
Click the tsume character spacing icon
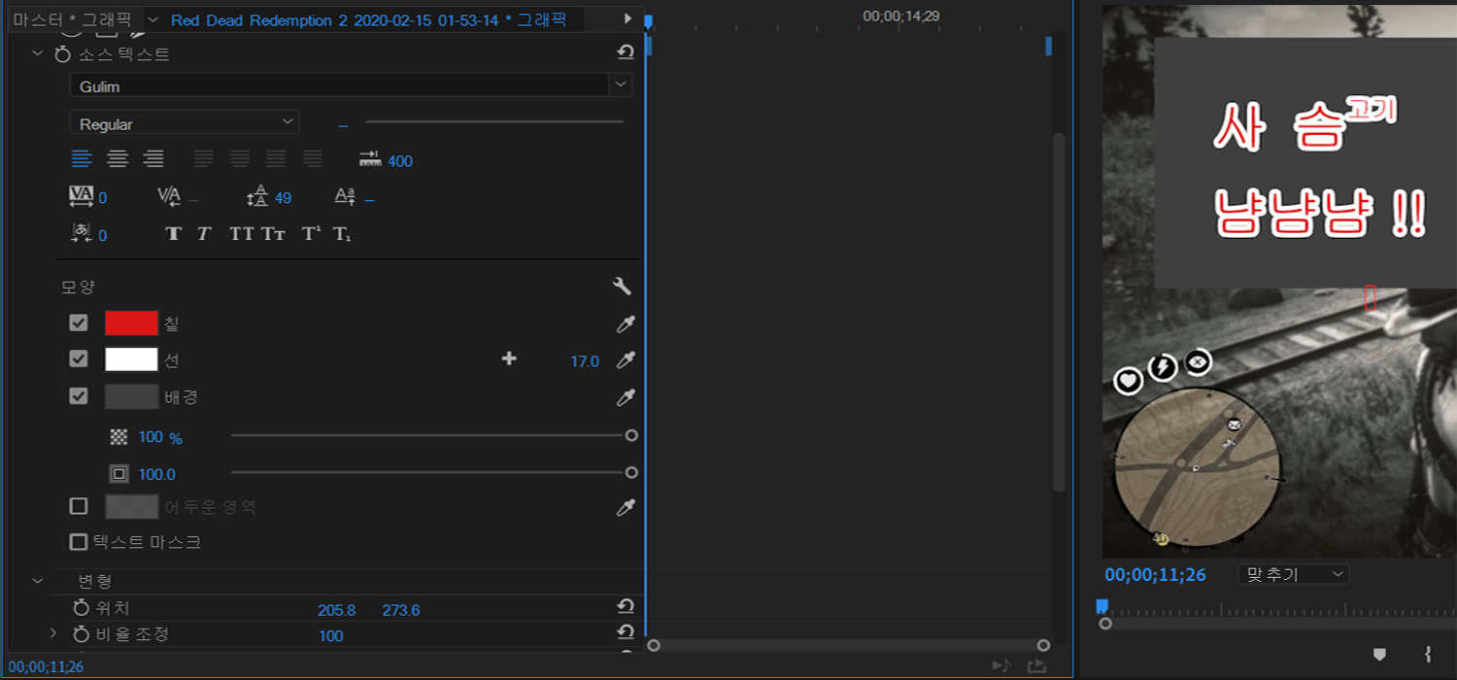82,234
